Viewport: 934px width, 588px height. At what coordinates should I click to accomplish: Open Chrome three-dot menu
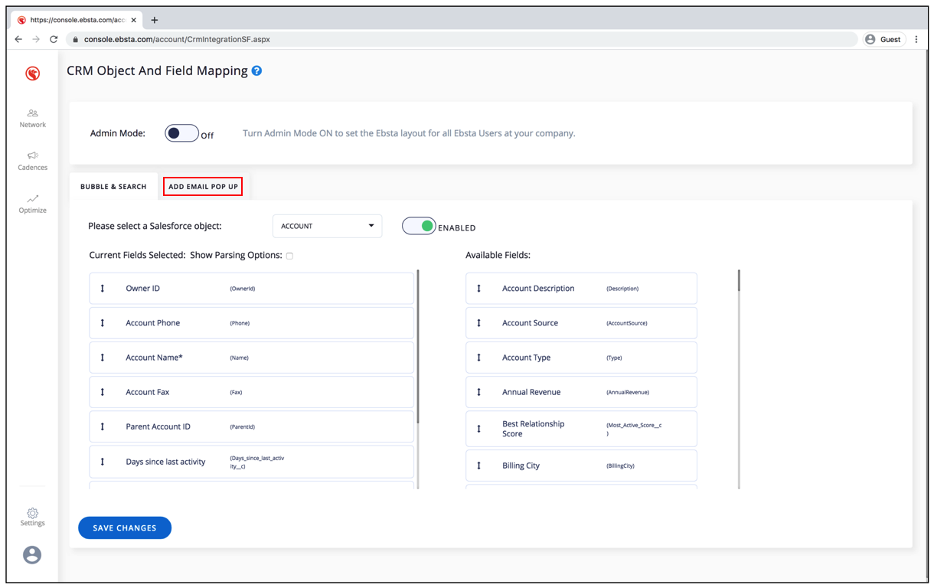(916, 39)
